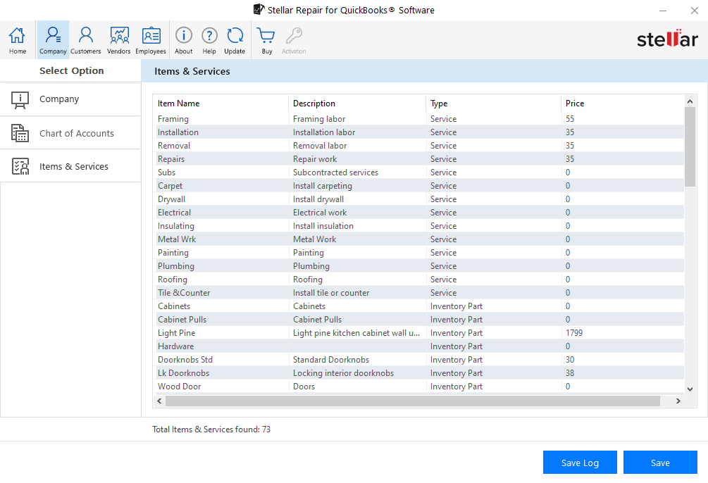Select the Installation item name
708x483 pixels.
click(x=178, y=132)
